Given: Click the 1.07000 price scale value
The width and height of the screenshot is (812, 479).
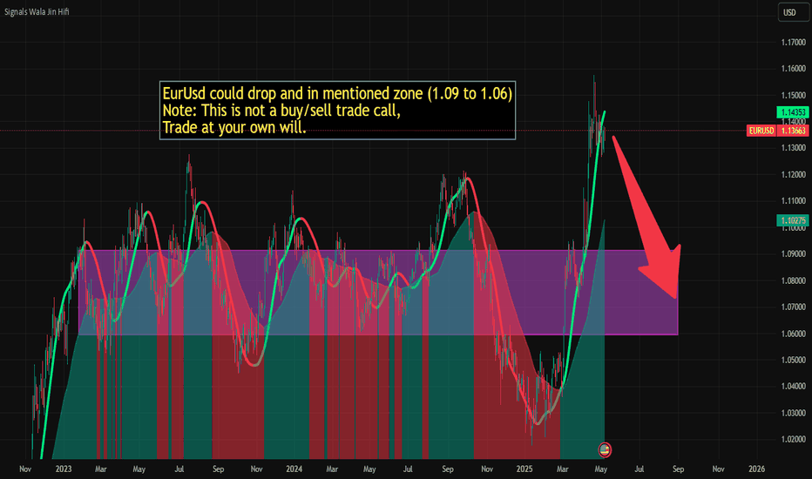Looking at the screenshot, I should (x=794, y=307).
